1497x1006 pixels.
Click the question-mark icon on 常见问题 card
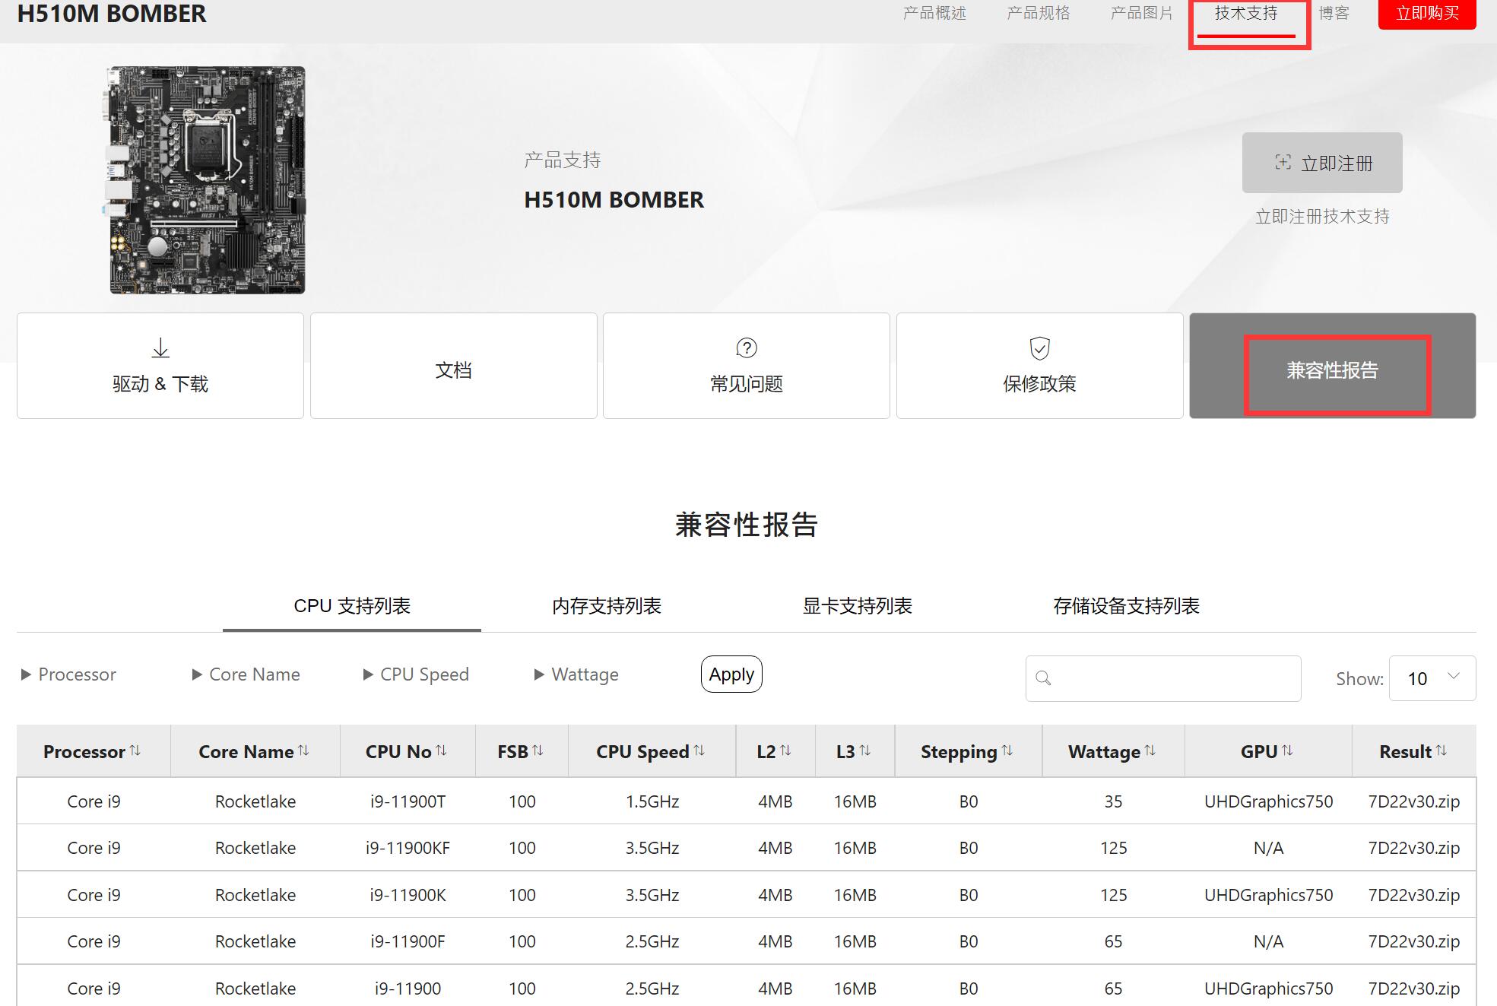point(746,349)
